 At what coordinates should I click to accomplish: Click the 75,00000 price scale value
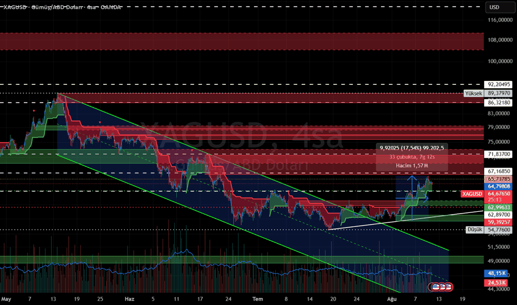(x=499, y=142)
